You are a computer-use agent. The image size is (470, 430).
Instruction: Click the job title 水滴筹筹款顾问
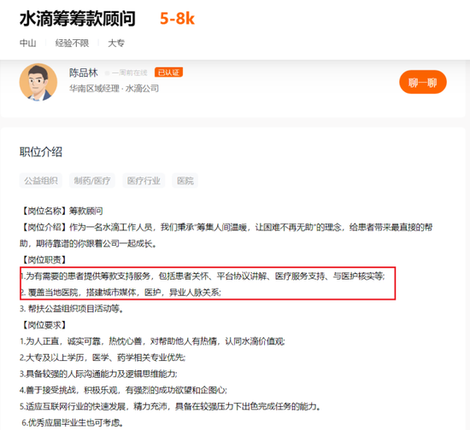pyautogui.click(x=78, y=19)
